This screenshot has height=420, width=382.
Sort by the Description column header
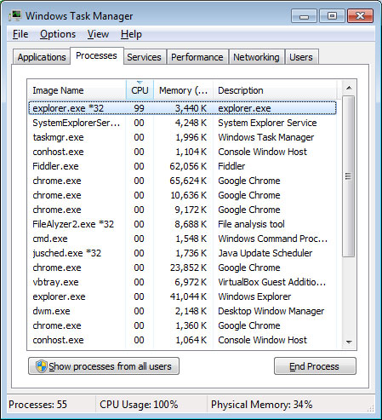[275, 90]
